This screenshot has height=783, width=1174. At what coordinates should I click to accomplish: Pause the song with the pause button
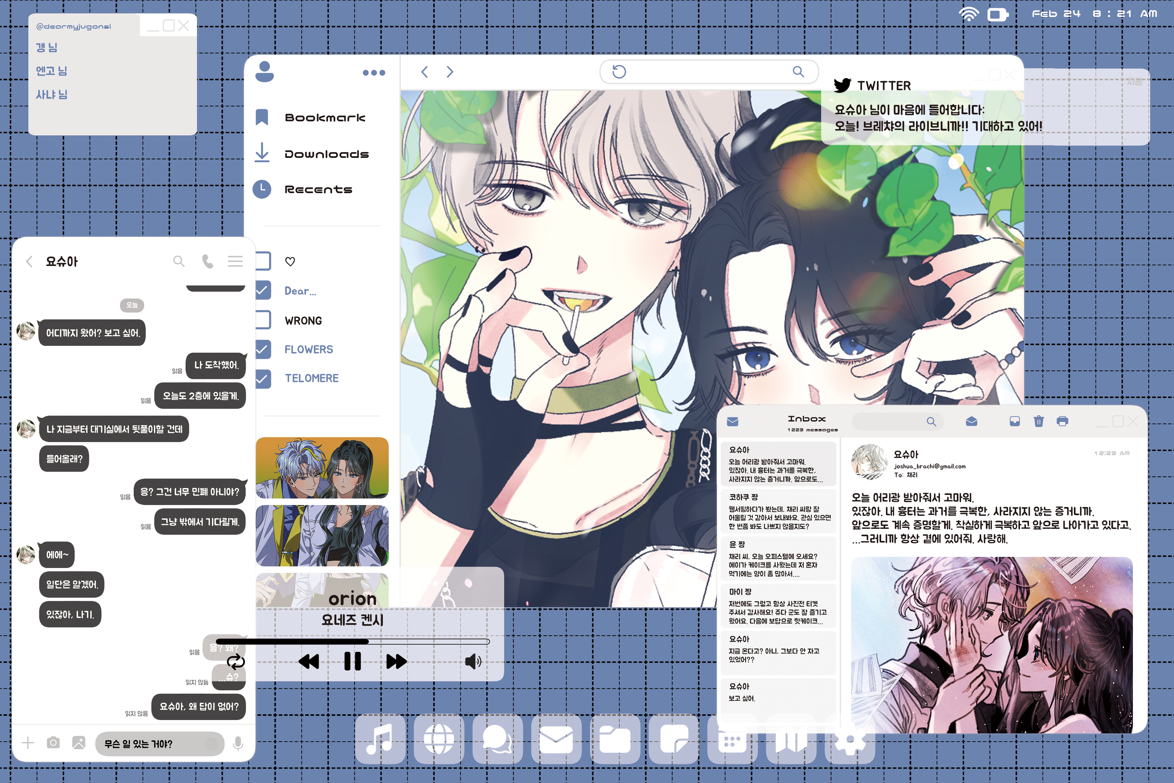tap(353, 662)
